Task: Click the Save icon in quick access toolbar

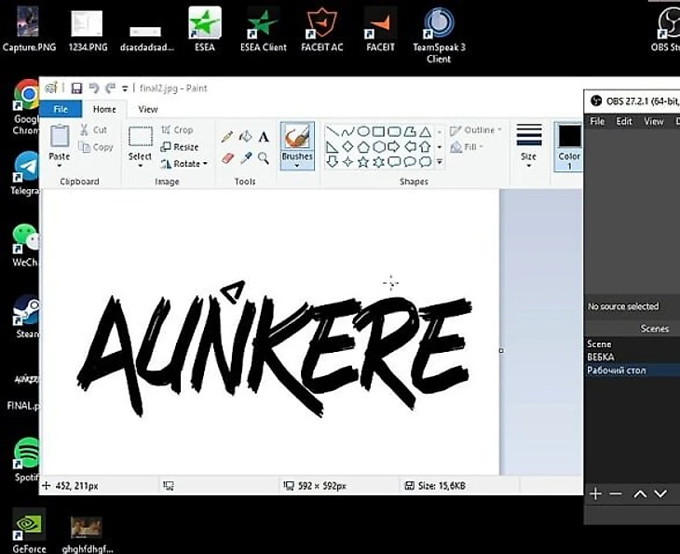Action: click(x=76, y=88)
